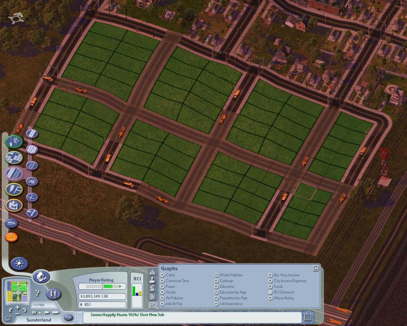
Task: Select the Power graph radio button
Action: coord(163,287)
